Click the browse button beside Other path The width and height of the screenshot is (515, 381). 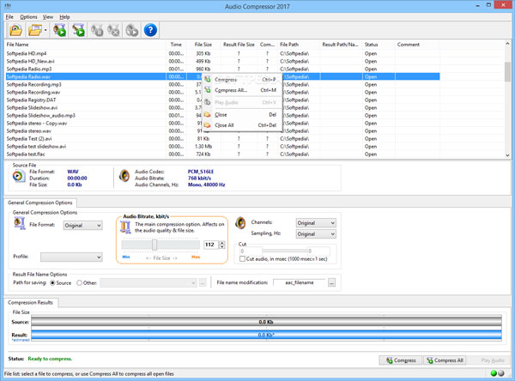click(203, 282)
